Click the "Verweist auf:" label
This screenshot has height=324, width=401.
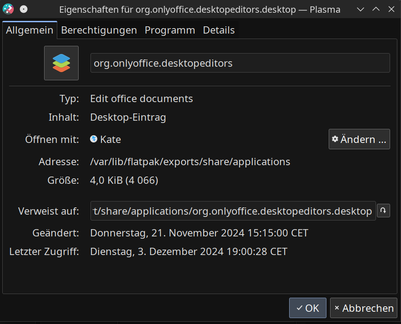(49, 211)
